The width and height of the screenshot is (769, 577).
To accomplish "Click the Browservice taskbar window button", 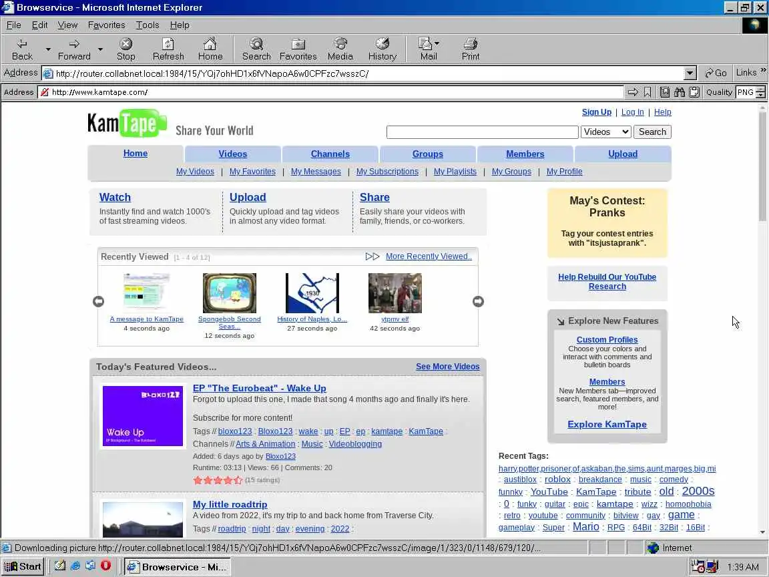I will click(x=176, y=567).
